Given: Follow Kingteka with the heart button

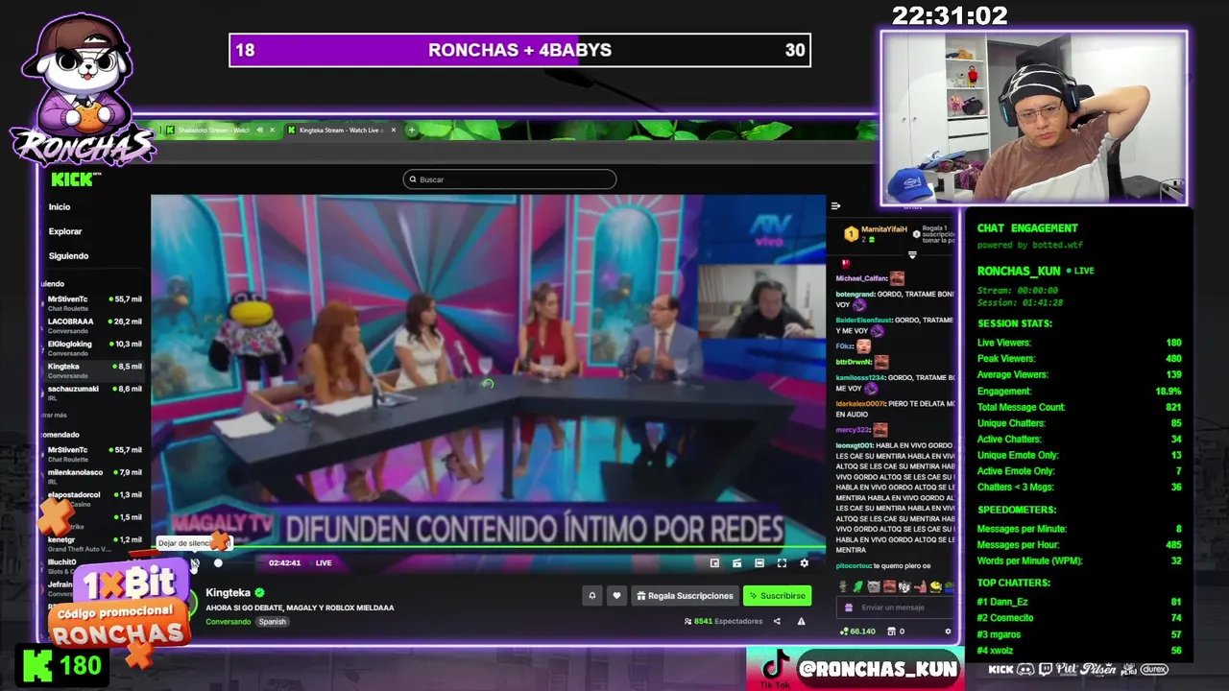Looking at the screenshot, I should click(x=616, y=596).
